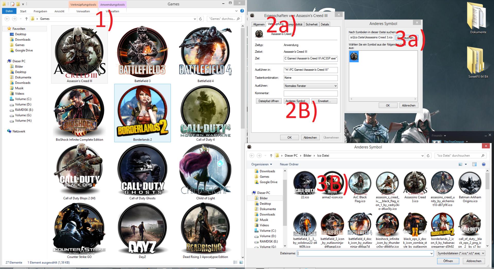This screenshot has height=269, width=494.
Task: Select the Assassin's Creed symbol in list
Action: 354,56
